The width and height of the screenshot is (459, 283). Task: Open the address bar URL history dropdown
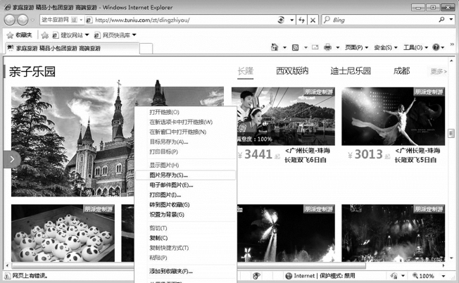tap(292, 20)
